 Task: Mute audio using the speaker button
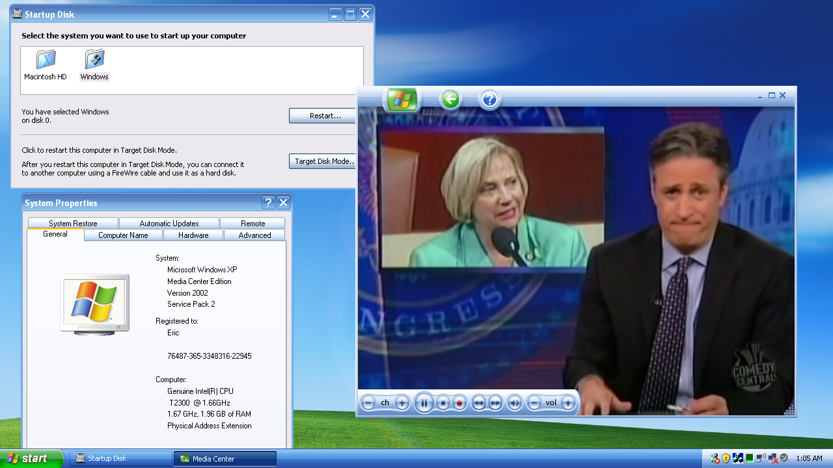(515, 403)
